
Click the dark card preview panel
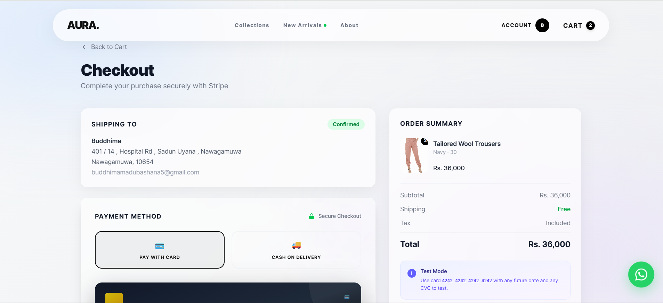tap(228, 293)
